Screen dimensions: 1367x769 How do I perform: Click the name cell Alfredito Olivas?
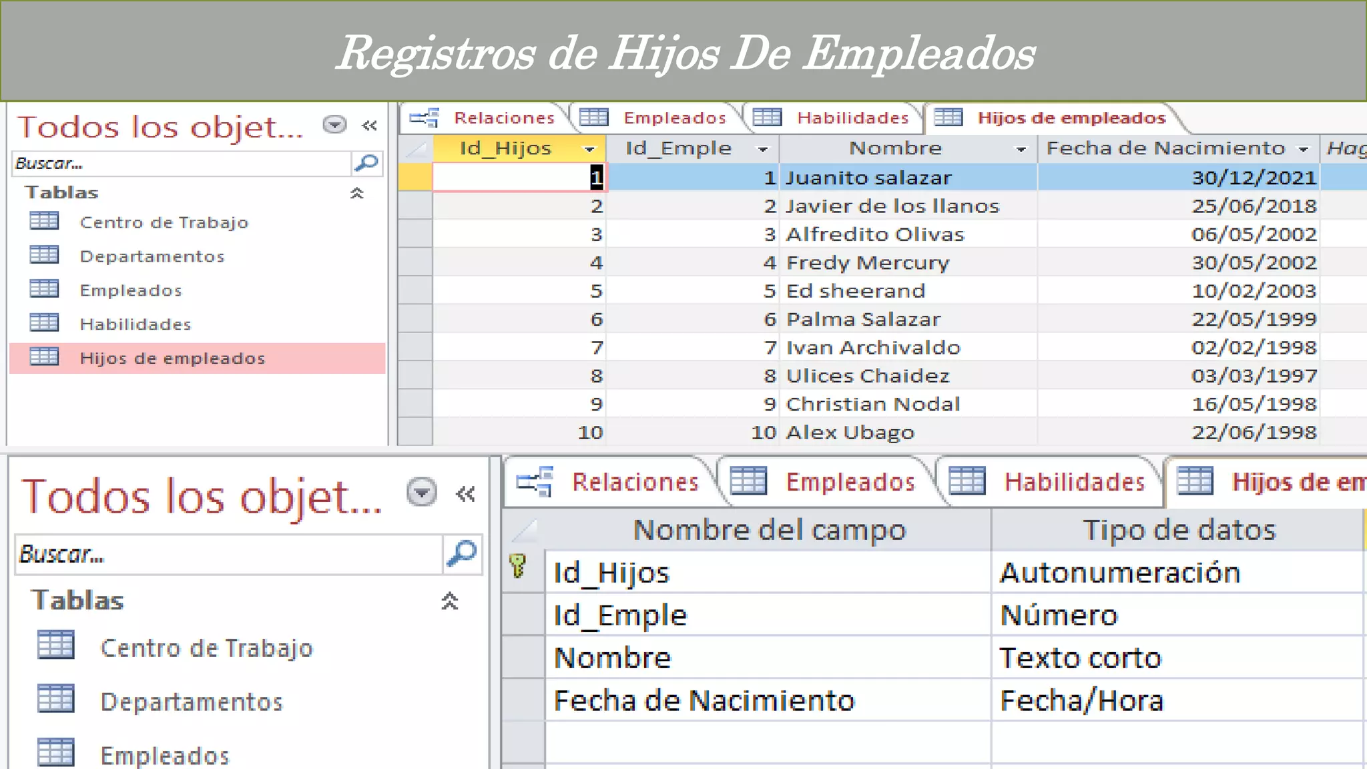coord(908,234)
